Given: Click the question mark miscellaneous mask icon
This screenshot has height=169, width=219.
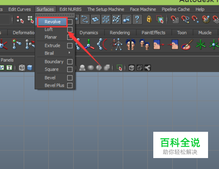Looking at the screenshot, I should [x=137, y=19].
